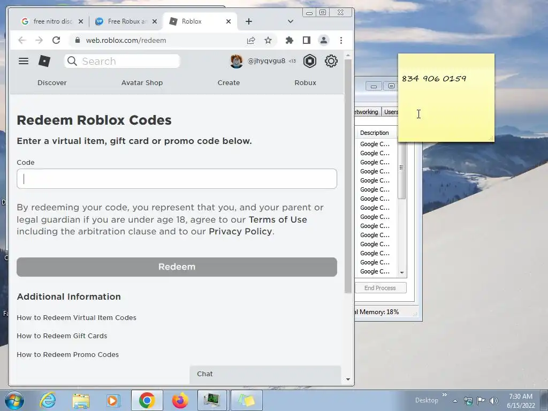Click the Action Center flag icon
The width and height of the screenshot is (548, 411).
(481, 401)
